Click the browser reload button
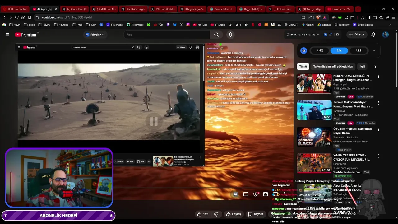 pyautogui.click(x=17, y=17)
